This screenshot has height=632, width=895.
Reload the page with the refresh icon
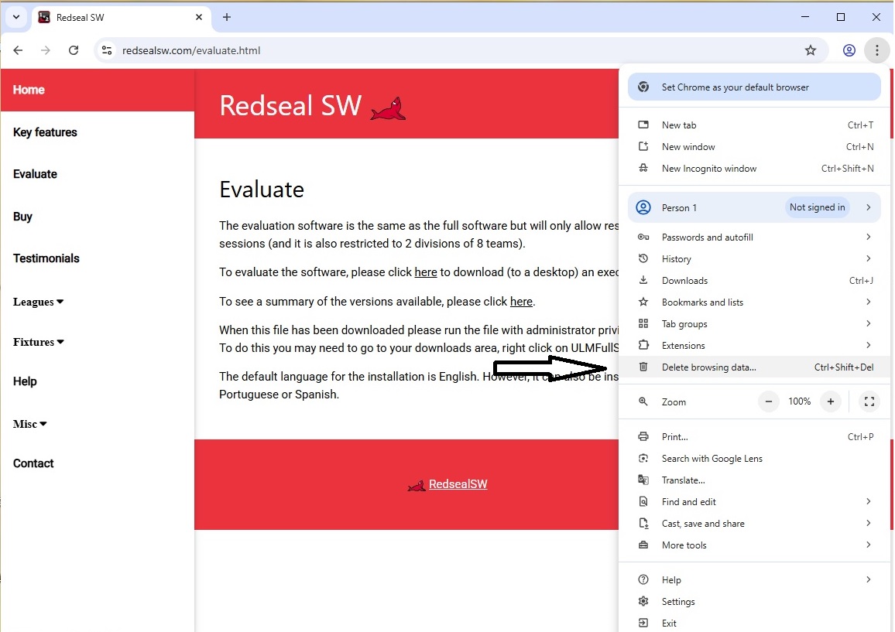click(74, 50)
